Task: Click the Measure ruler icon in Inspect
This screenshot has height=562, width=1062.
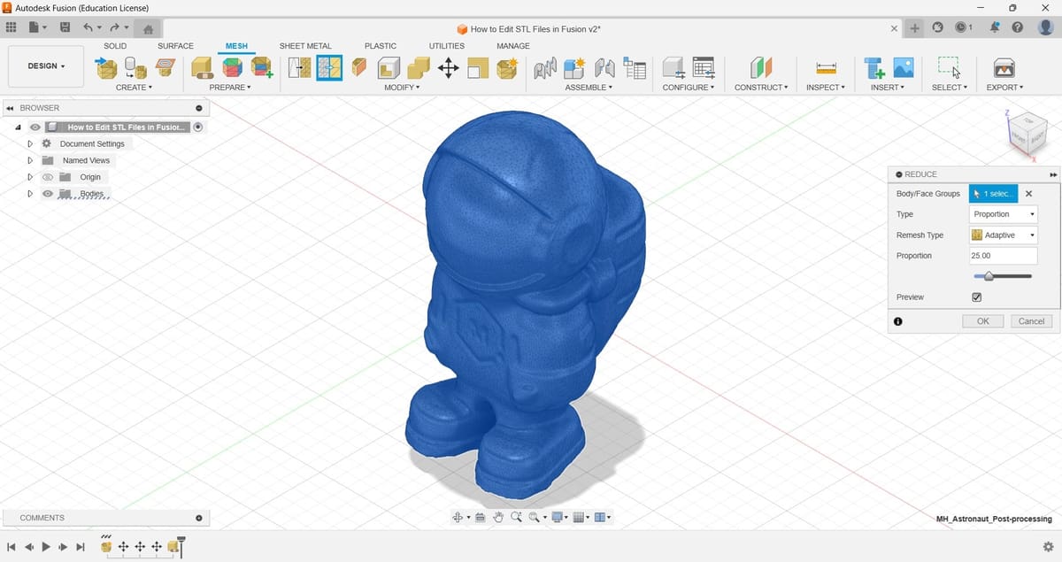Action: tap(827, 67)
